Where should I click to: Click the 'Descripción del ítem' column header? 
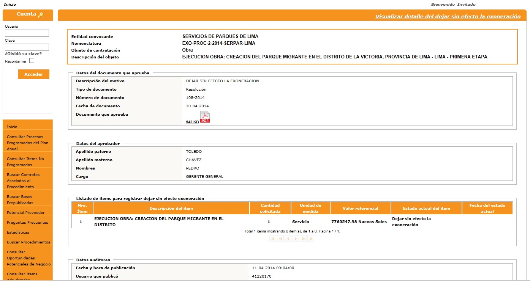click(x=171, y=208)
